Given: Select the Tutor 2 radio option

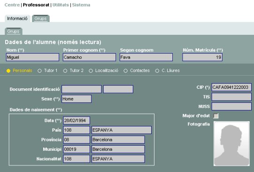Looking at the screenshot, I should [x=65, y=70].
